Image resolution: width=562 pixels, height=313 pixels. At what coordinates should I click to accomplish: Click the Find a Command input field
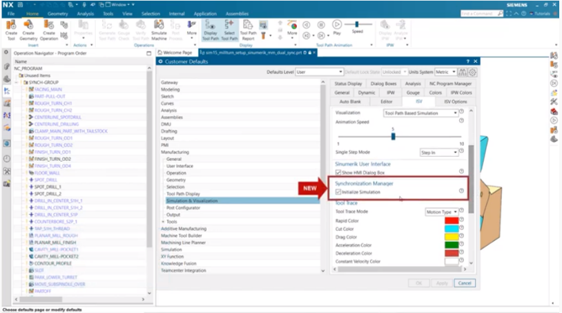click(478, 14)
